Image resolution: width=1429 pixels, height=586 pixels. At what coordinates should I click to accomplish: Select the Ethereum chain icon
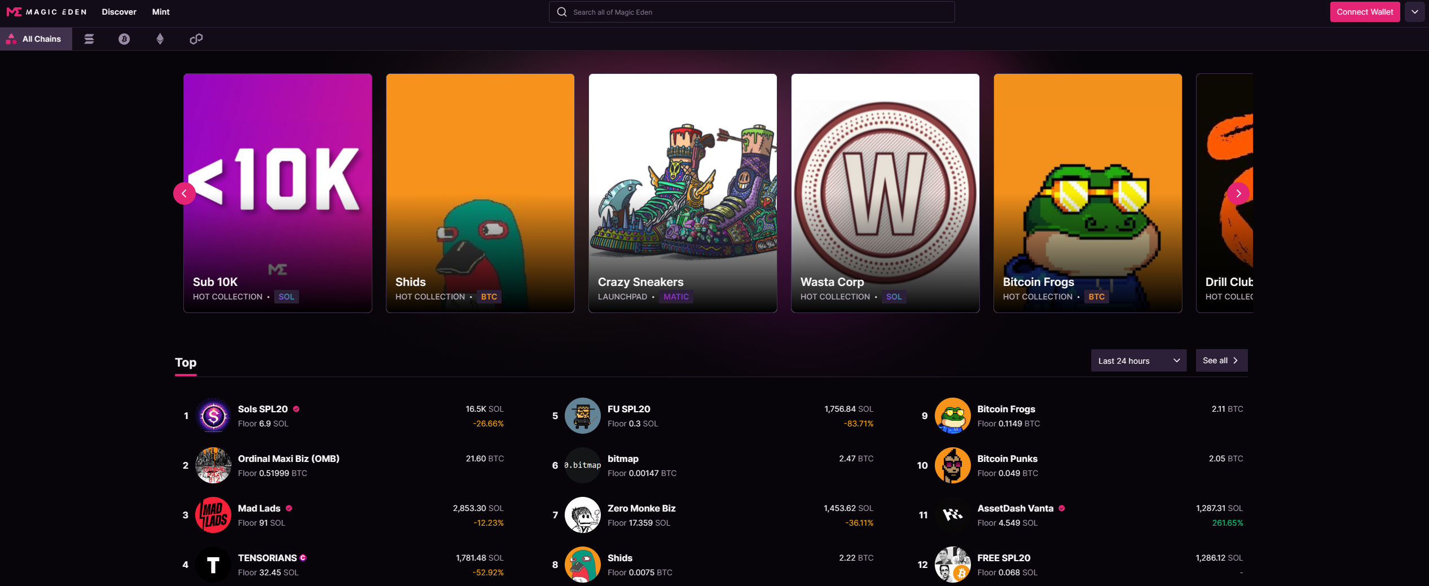pyautogui.click(x=160, y=39)
